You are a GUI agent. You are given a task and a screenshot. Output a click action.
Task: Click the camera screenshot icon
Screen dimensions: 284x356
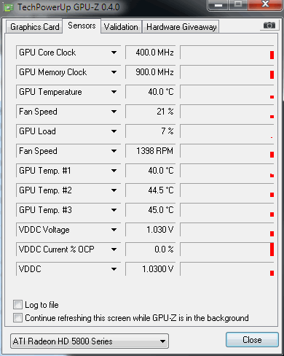269,26
